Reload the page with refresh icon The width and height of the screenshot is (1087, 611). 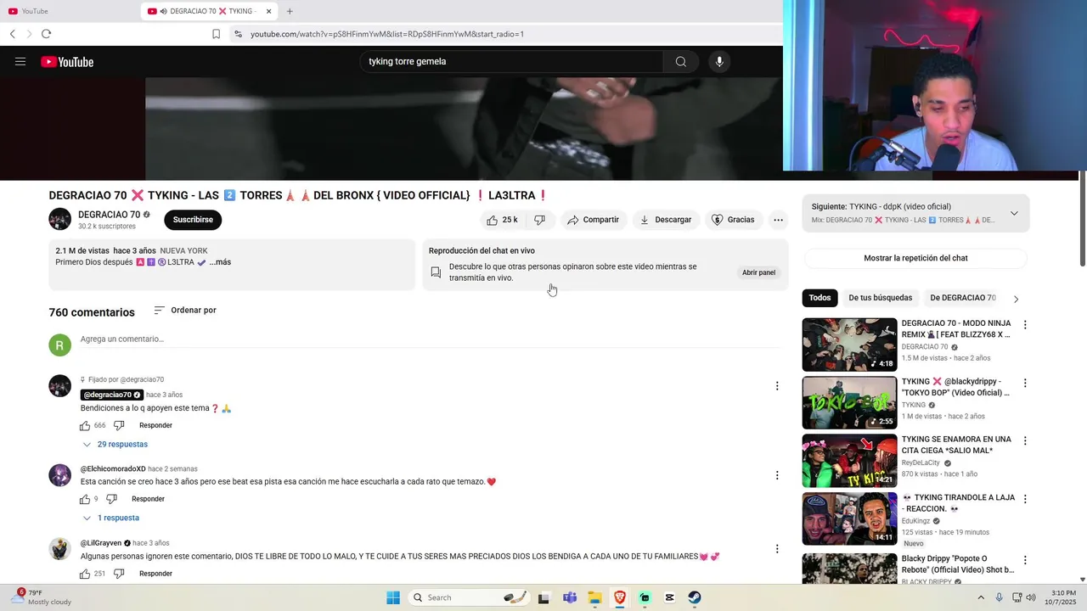pos(46,34)
